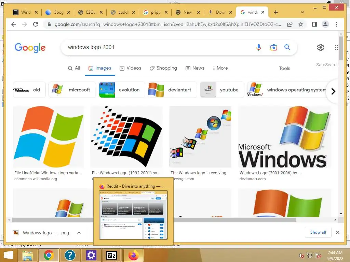The image size is (350, 262).
Task: Open Action Center flag tray icon
Action: pyautogui.click(x=318, y=255)
